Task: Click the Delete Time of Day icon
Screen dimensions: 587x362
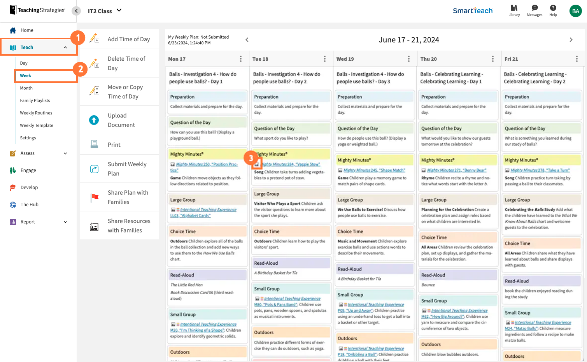Action: [x=94, y=63]
